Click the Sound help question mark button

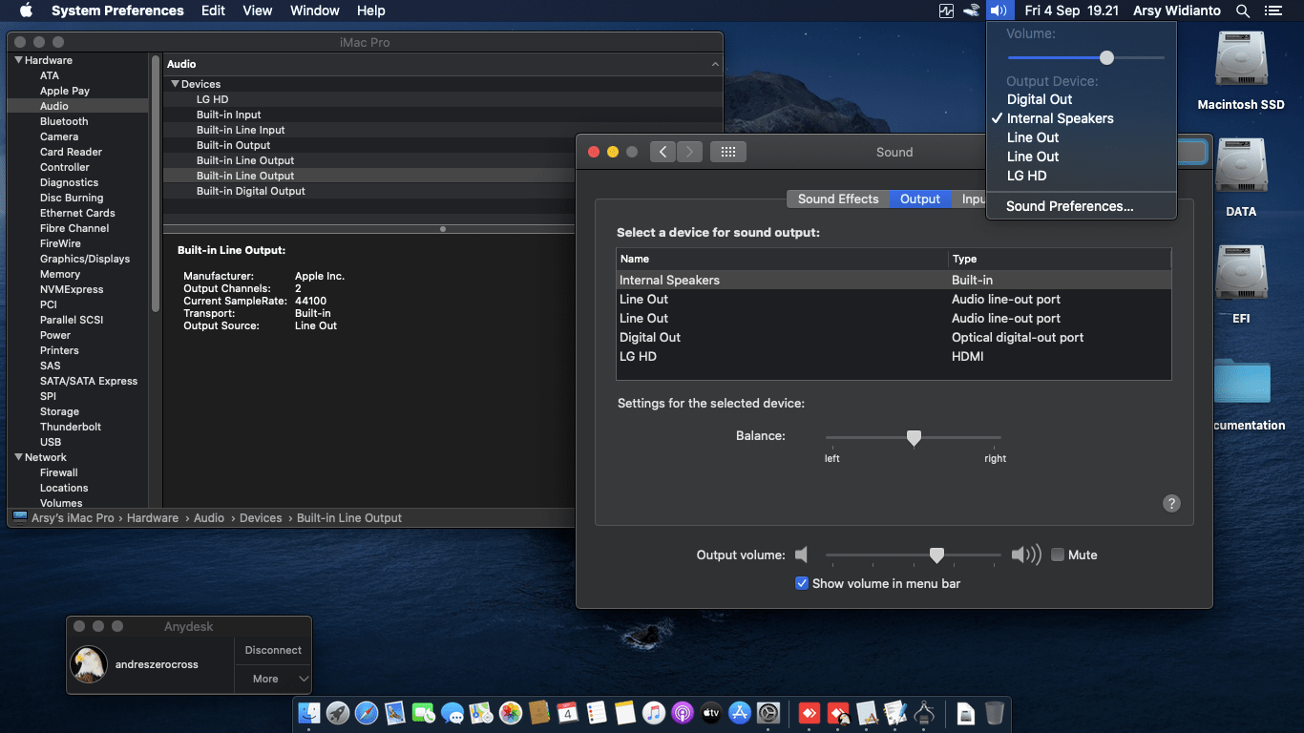point(1172,504)
